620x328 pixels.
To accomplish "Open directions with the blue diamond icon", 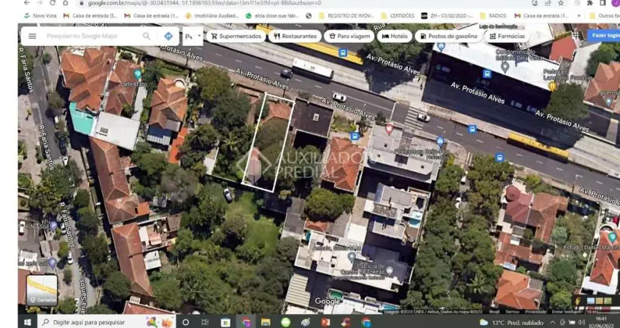I will click(x=168, y=36).
